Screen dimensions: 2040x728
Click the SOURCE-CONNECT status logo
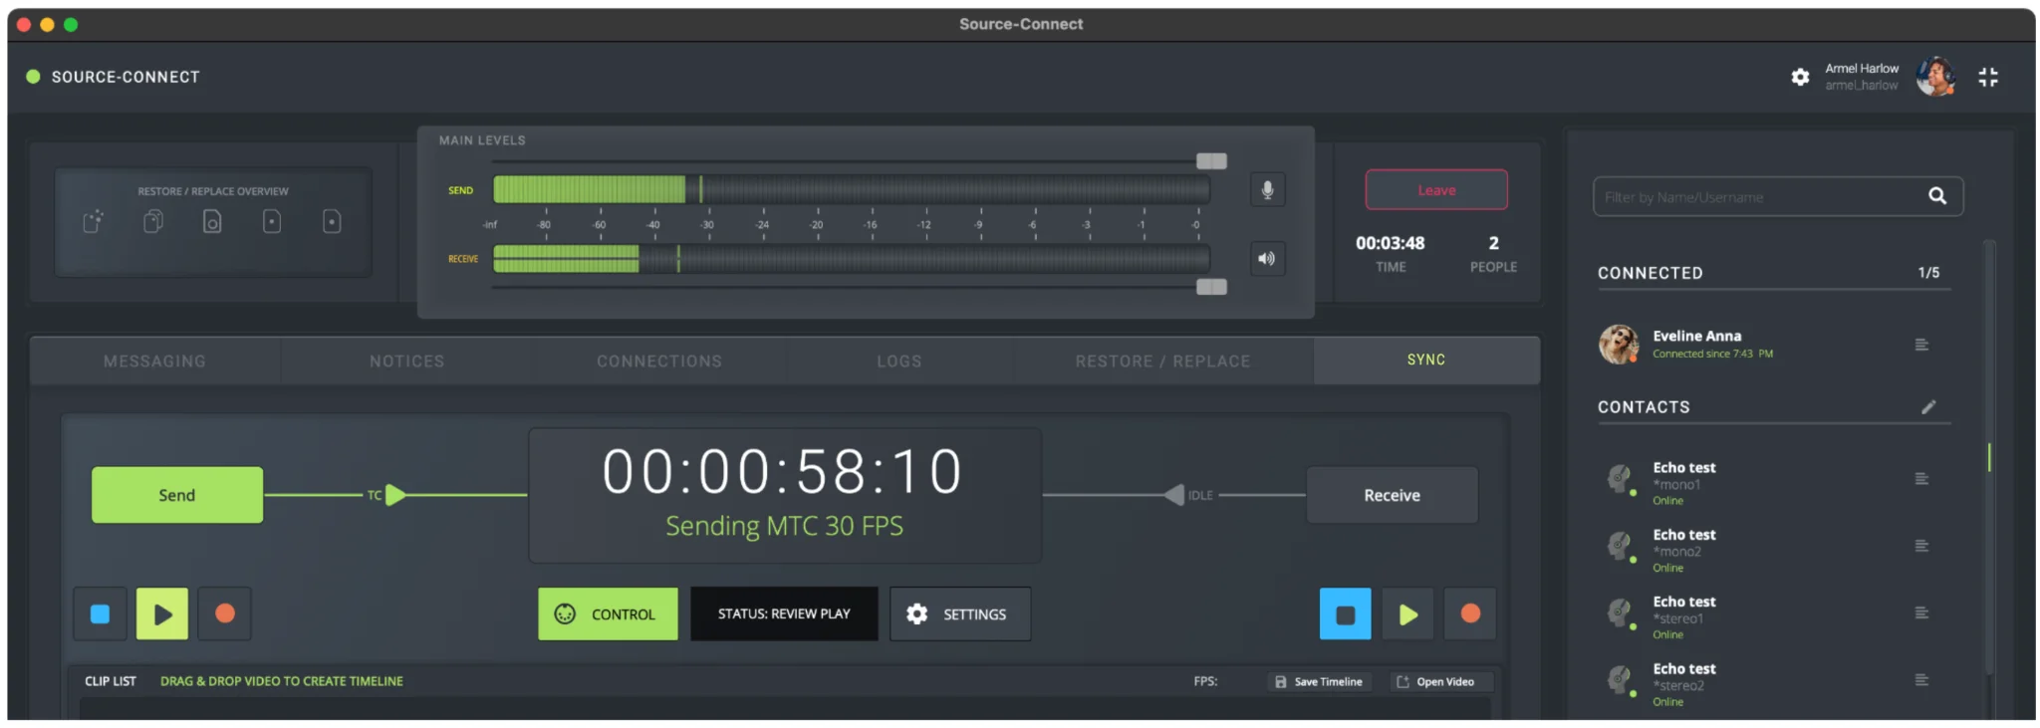(113, 77)
